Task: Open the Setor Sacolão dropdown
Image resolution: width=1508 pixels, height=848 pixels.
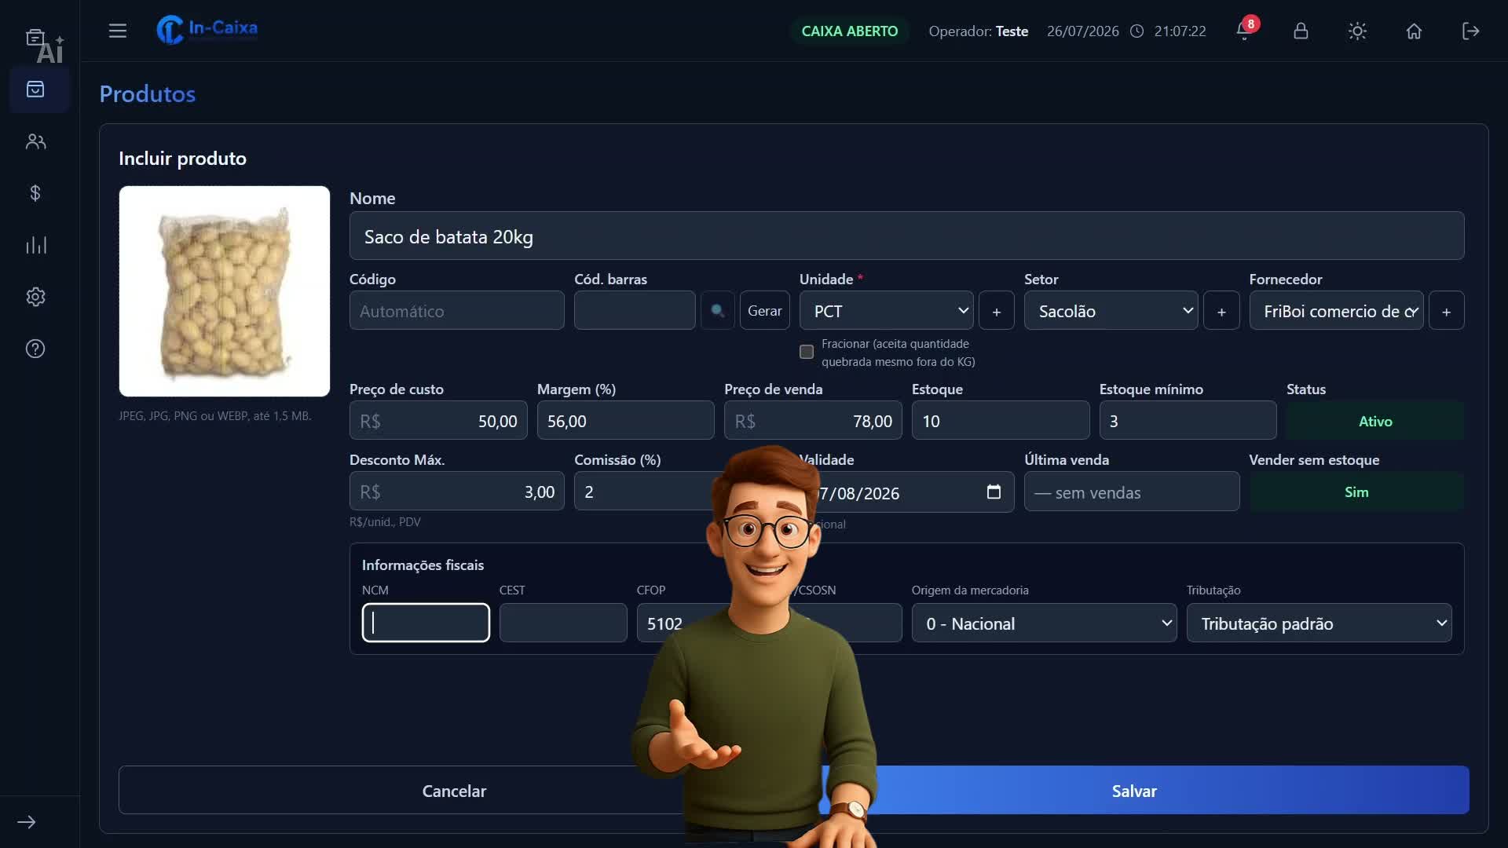Action: [1111, 311]
